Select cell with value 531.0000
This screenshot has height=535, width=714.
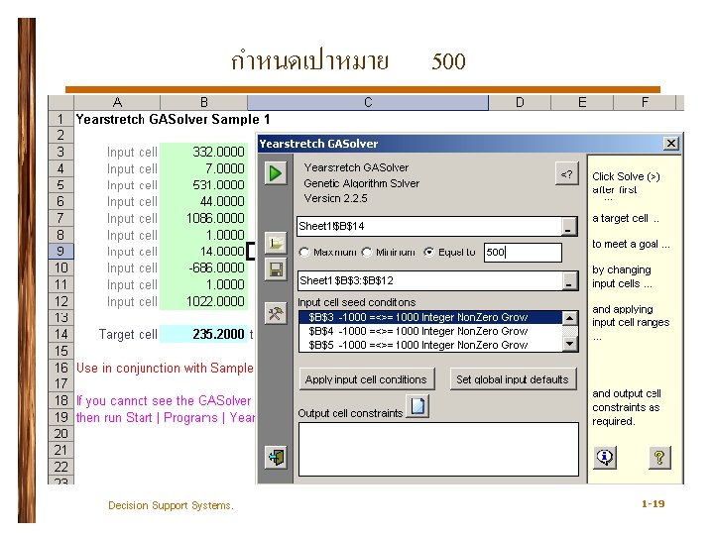pos(203,185)
